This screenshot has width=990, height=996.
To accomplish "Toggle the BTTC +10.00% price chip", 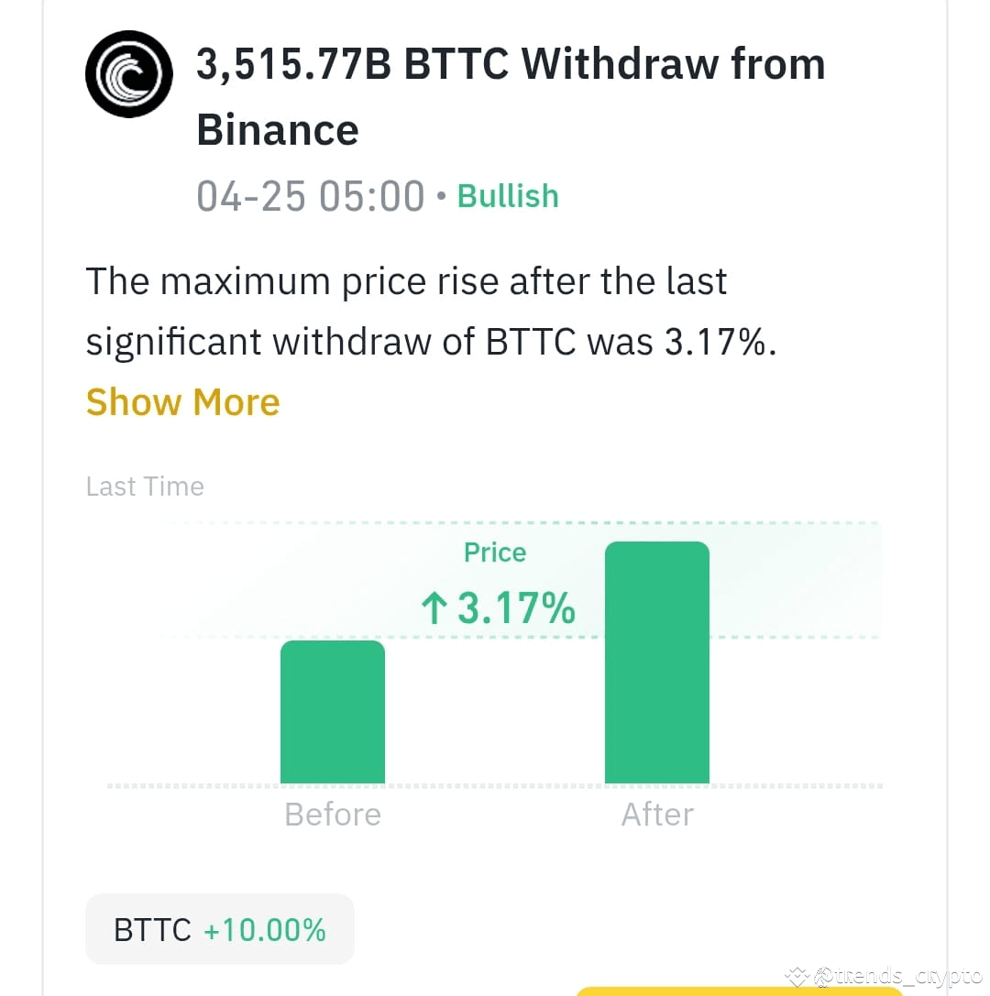I will click(x=219, y=928).
